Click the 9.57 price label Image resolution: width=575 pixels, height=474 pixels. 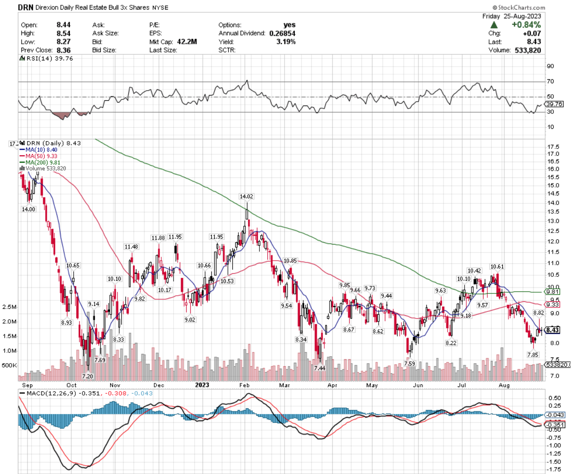[483, 305]
